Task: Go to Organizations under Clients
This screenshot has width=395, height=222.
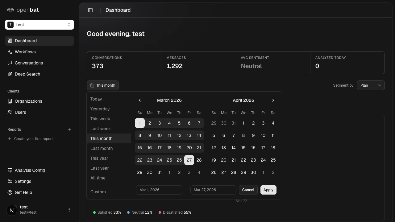Action: (x=28, y=101)
